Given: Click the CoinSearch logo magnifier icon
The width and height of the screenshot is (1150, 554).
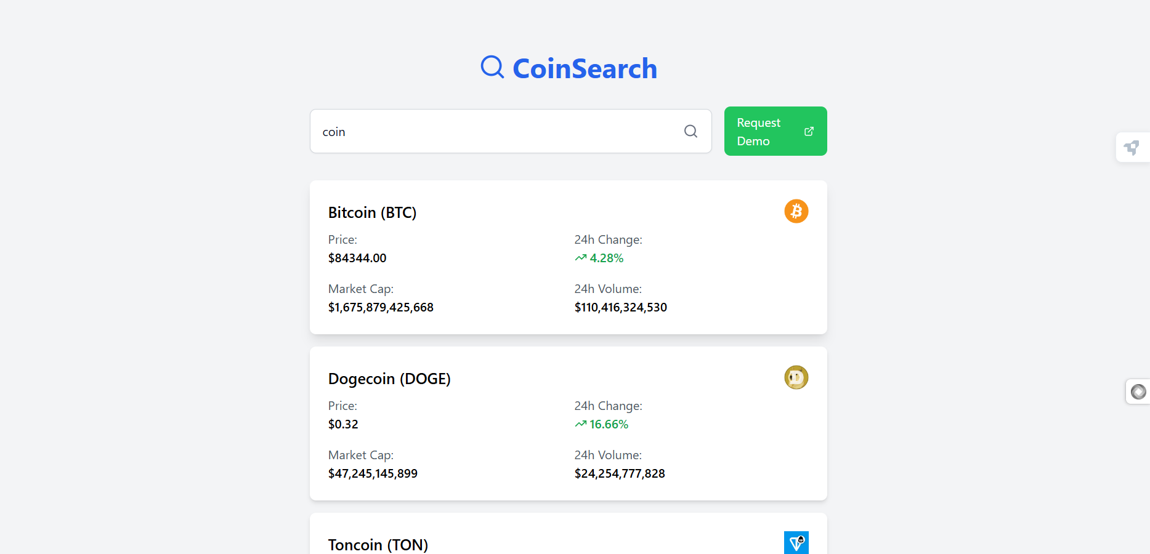Looking at the screenshot, I should (x=492, y=66).
